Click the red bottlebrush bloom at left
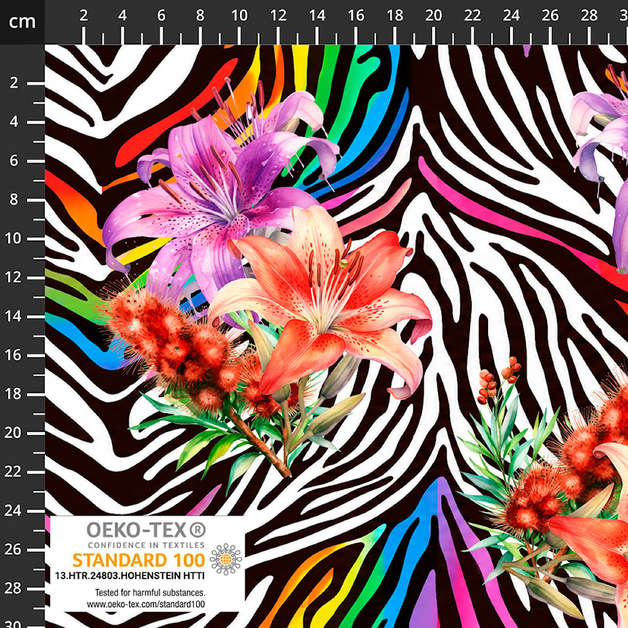Screen dimensions: 628x628 (168, 344)
